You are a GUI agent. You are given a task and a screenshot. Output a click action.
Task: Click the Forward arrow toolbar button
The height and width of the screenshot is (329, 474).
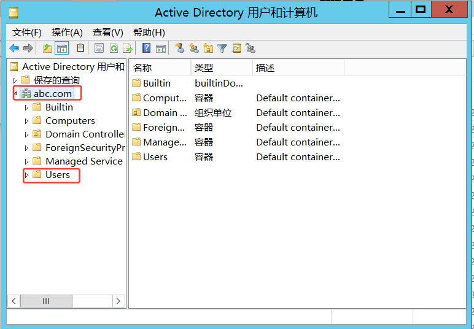28,48
